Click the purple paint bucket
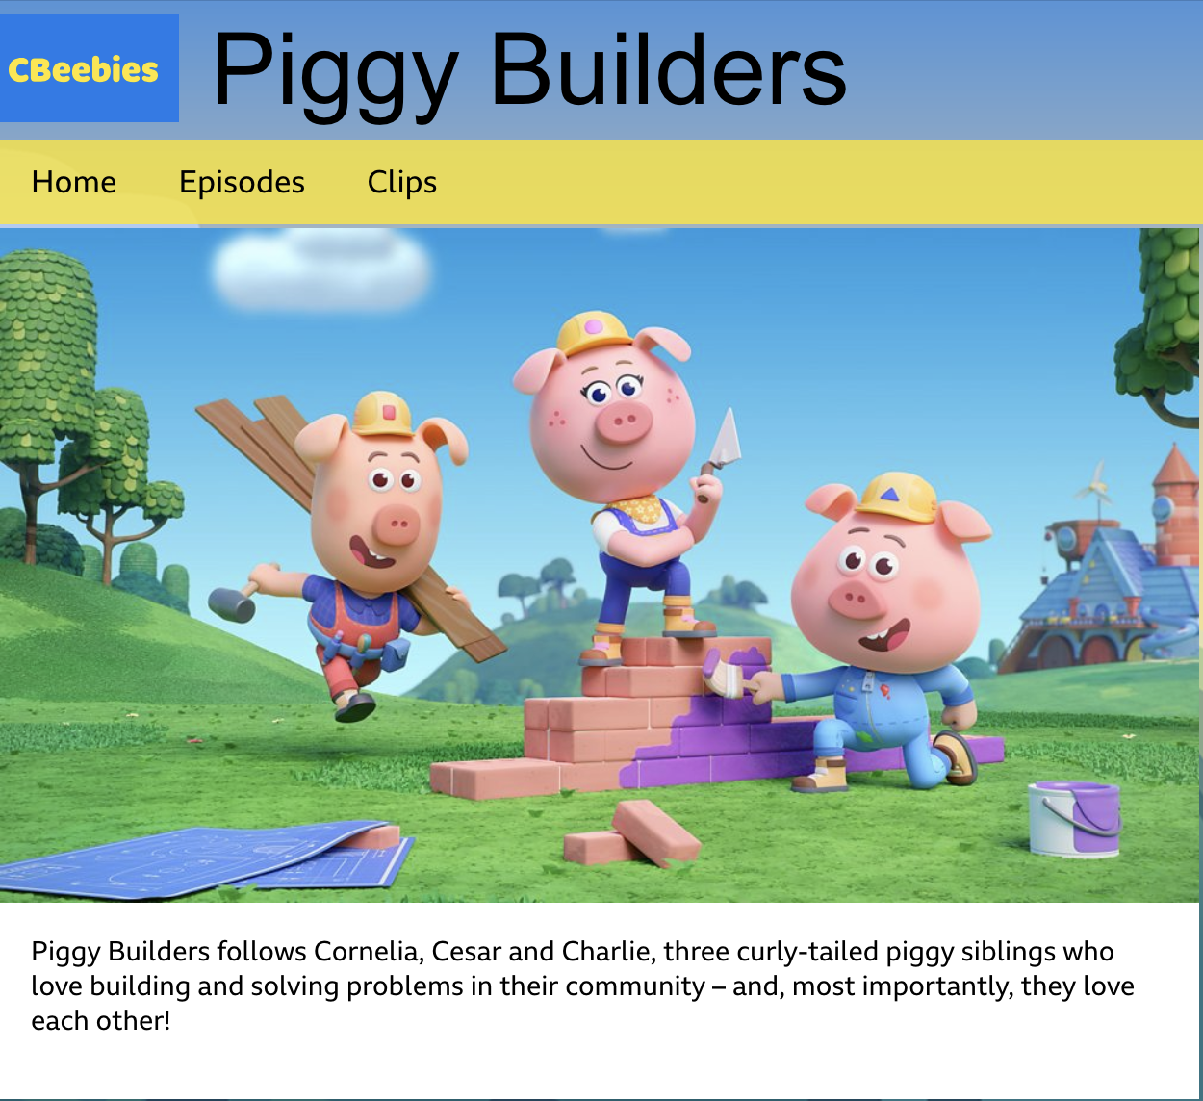This screenshot has width=1203, height=1101. pos(1074,818)
